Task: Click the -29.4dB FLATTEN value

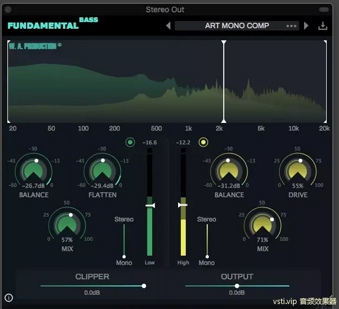Action: point(102,186)
